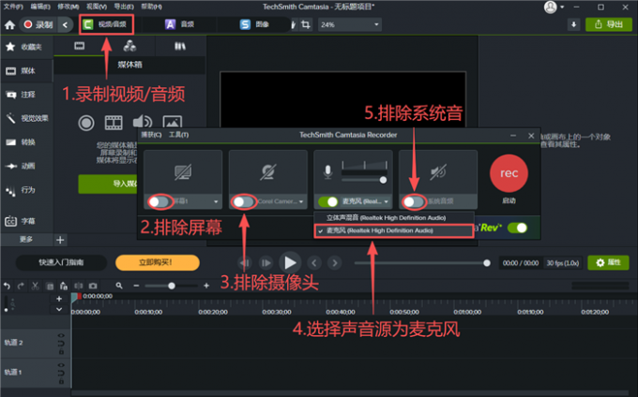Click the next marker chevron button

click(x=335, y=263)
